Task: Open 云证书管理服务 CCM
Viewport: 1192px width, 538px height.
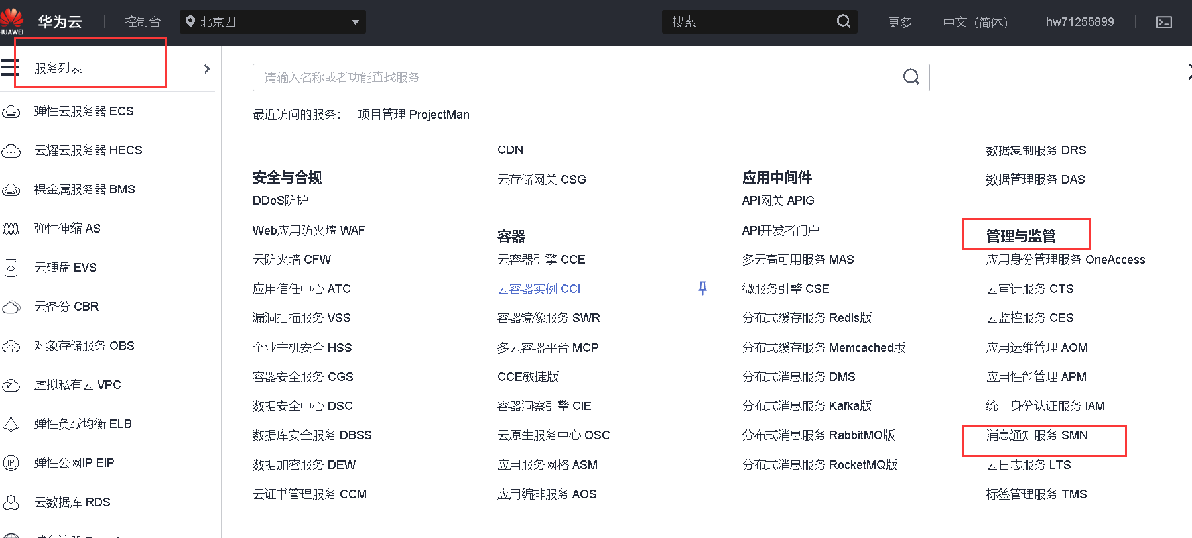Action: tap(309, 494)
